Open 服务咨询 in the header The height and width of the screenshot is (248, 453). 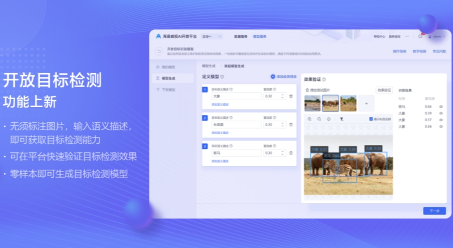395,37
